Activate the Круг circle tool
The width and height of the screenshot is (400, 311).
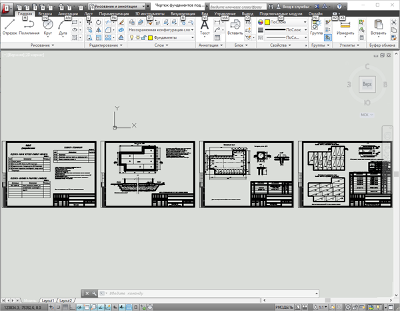(x=48, y=27)
